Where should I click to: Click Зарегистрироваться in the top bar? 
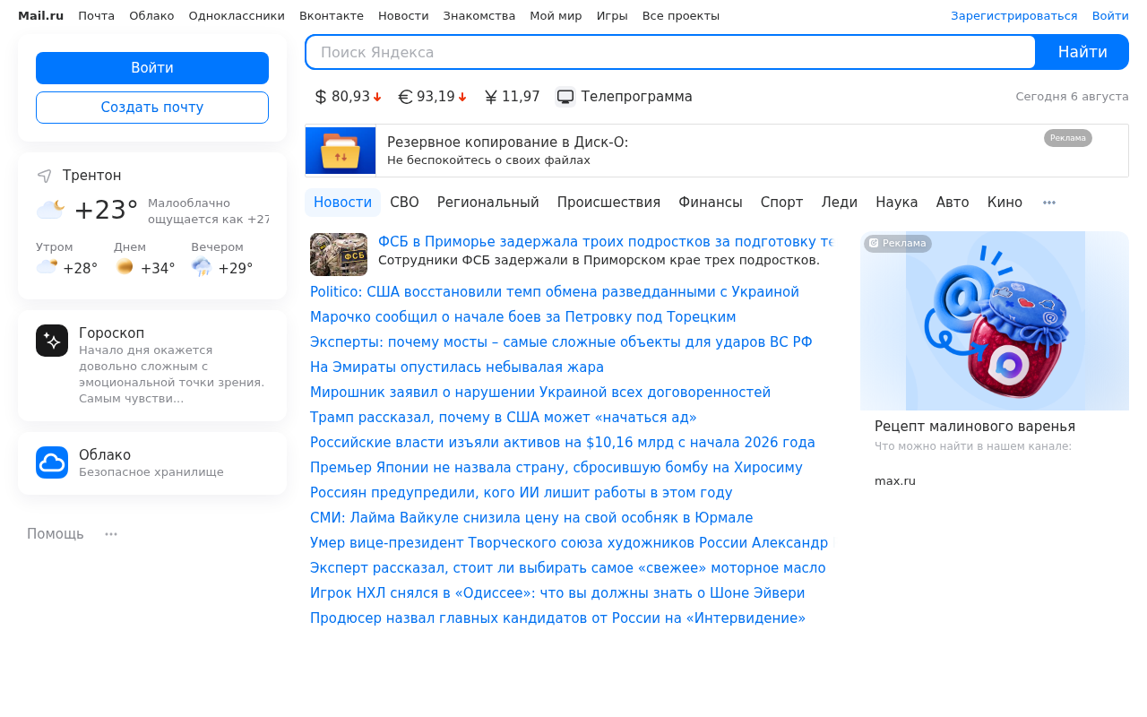point(1014,16)
